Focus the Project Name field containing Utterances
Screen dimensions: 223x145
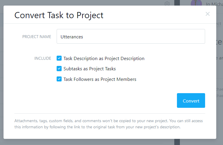pyautogui.click(x=131, y=37)
